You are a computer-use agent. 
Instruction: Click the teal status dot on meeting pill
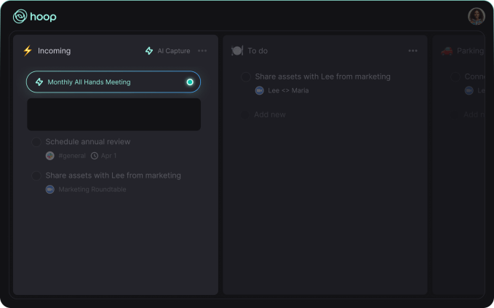click(x=190, y=82)
